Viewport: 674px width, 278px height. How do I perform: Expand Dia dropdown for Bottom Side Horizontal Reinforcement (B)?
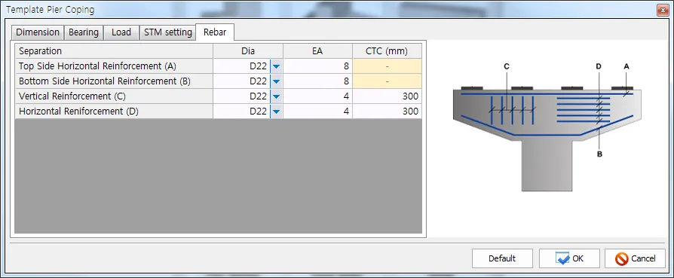(x=277, y=81)
